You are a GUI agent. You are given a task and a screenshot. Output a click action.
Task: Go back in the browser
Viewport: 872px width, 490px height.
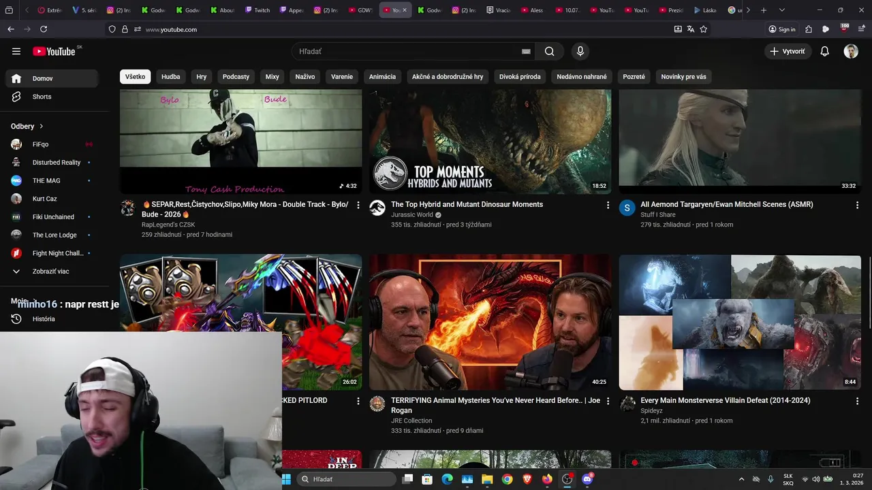coord(11,29)
